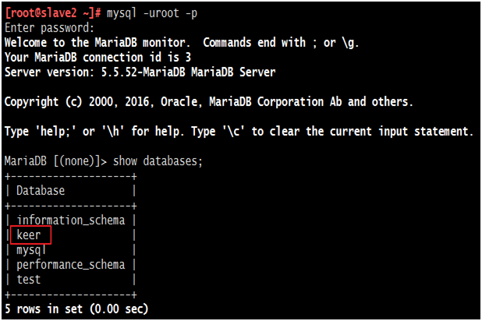Select the performance_schema database row
The height and width of the screenshot is (321, 482).
[x=70, y=264]
